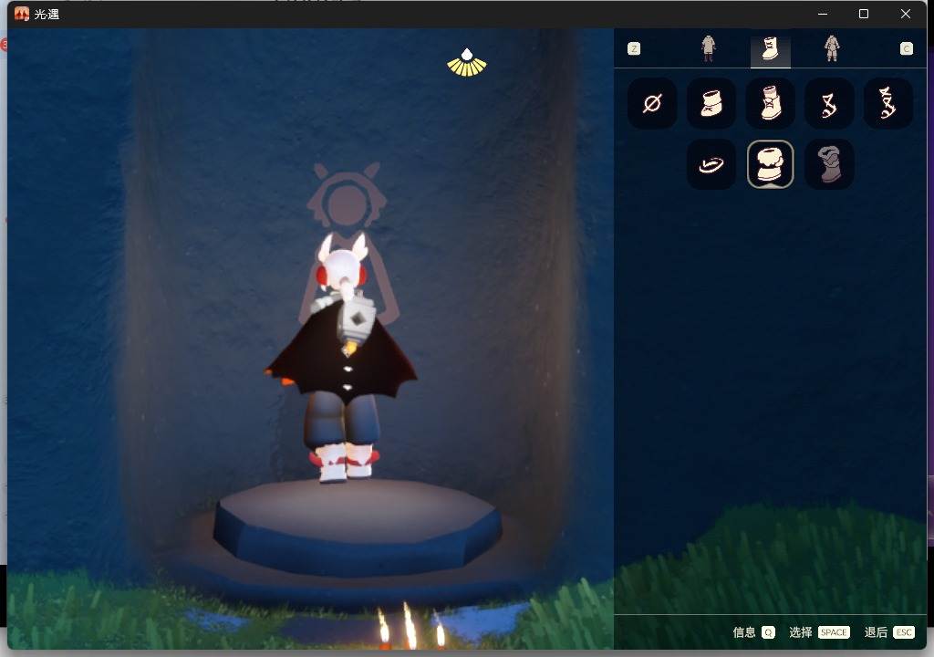Switch to the body figure category tab
This screenshot has height=657, width=934.
pyautogui.click(x=832, y=49)
